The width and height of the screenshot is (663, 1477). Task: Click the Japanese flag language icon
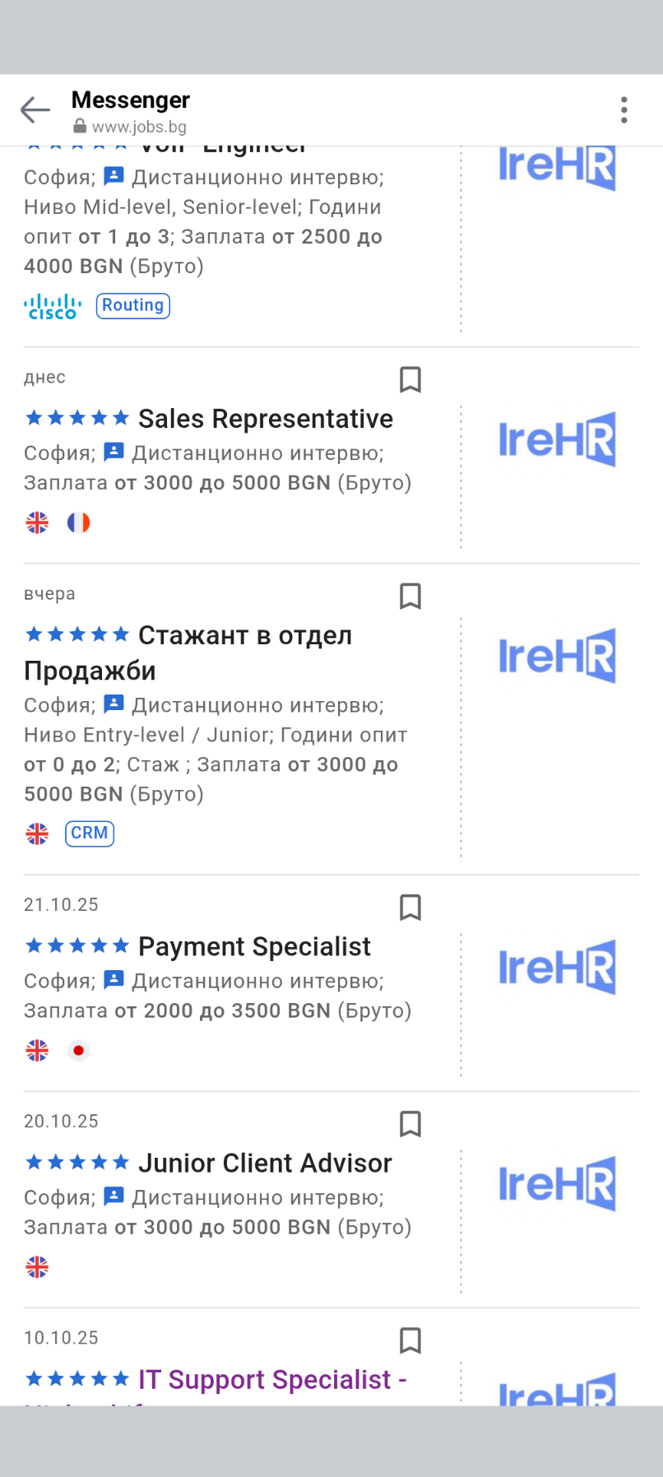(78, 1051)
